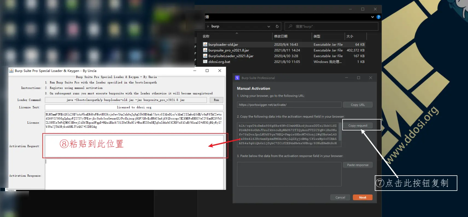Click the search magnifier icon in Explorer
Viewport: 468px width, 217px height.
coord(290,26)
